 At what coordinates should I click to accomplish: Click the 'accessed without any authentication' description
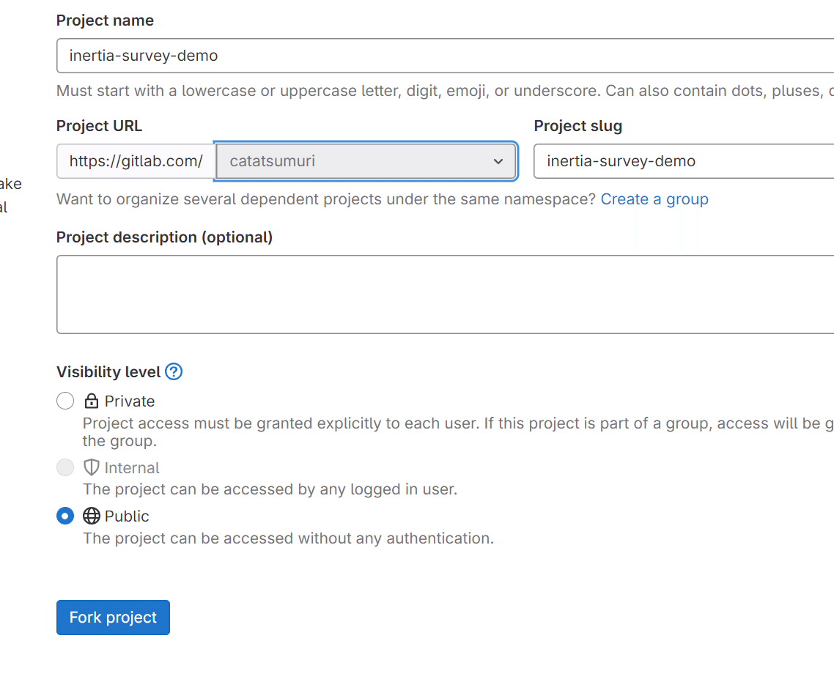pos(288,538)
